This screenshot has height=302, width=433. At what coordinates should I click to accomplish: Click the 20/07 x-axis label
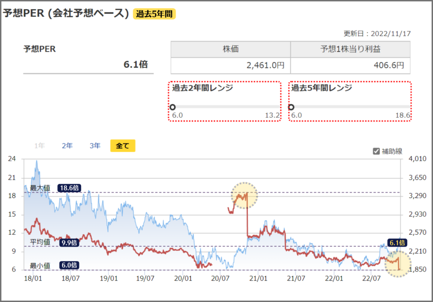pos(220,278)
